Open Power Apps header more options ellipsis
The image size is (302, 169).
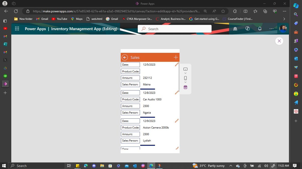(271, 29)
